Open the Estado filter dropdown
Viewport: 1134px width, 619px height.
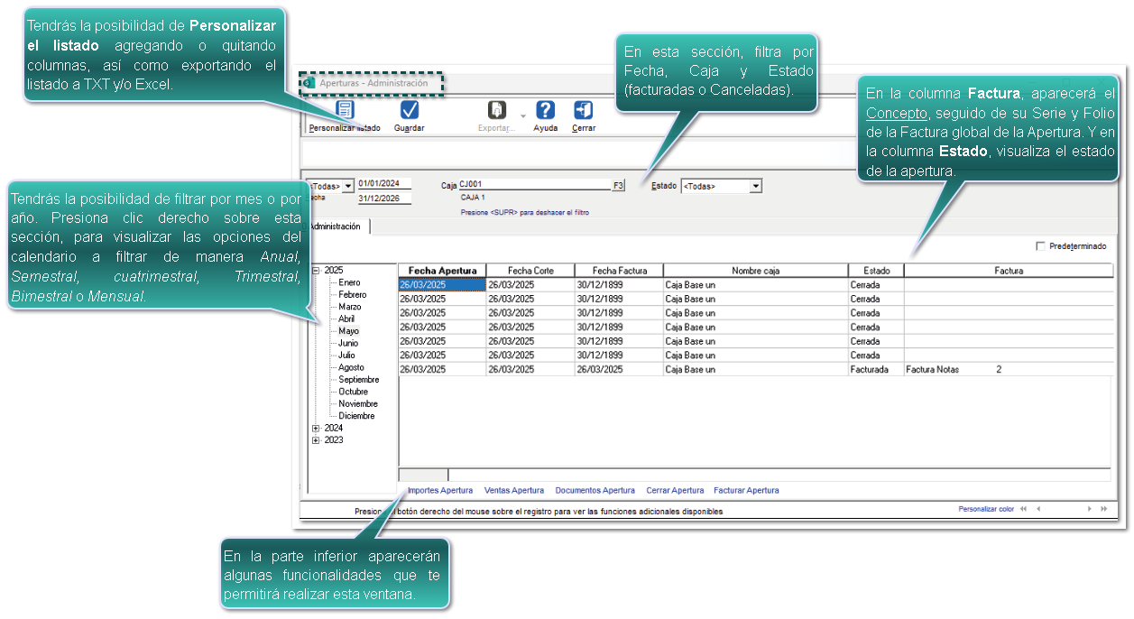pyautogui.click(x=756, y=186)
